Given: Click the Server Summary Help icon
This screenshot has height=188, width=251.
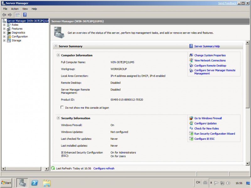Looking at the screenshot, I should tap(191, 46).
